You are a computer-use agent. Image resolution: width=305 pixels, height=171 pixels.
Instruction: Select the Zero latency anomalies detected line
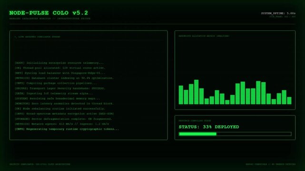coord(64,104)
